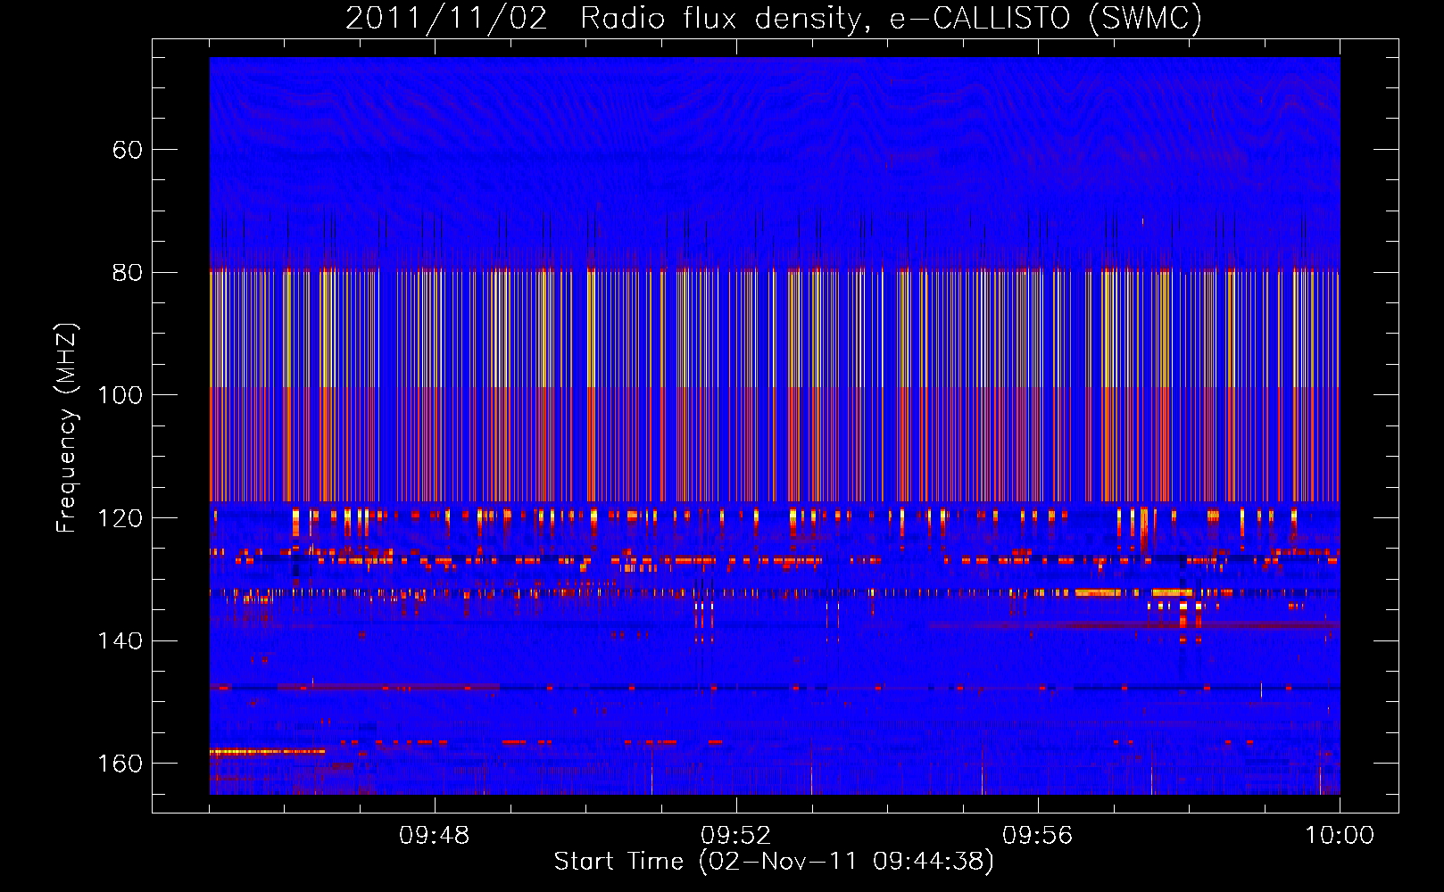Click the time tick label '09:48'
1444x892 pixels.
tap(435, 836)
